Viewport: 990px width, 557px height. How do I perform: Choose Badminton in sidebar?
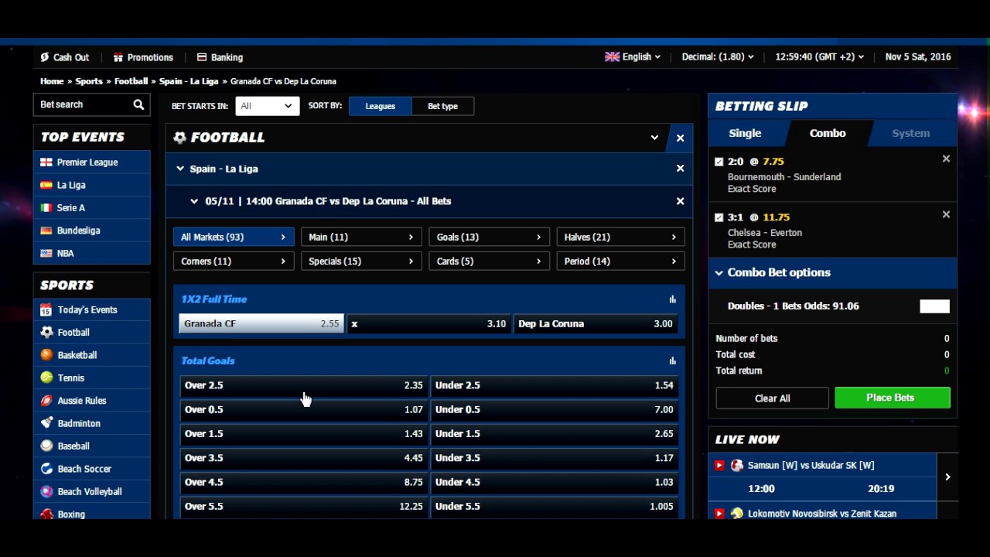coord(92,423)
